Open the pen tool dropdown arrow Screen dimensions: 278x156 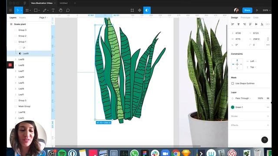pos(48,10)
